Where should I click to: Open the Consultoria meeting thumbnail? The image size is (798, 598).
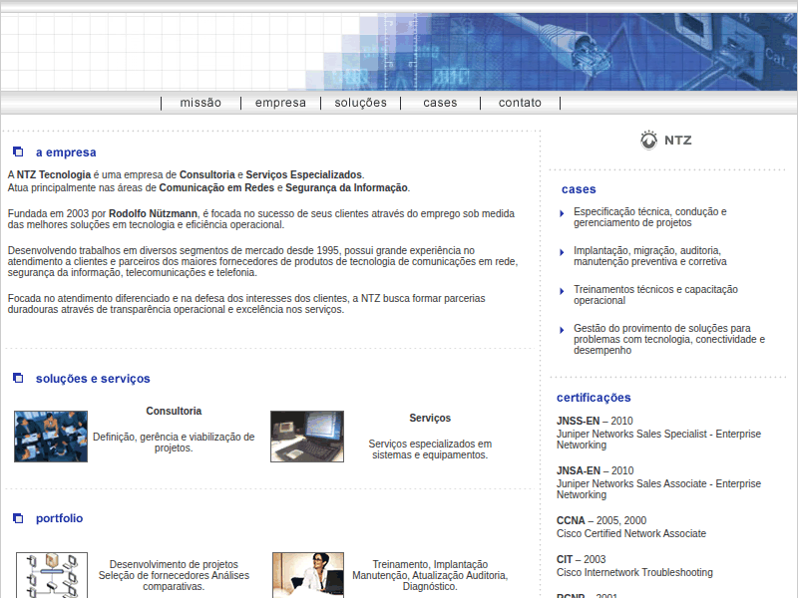coord(51,437)
